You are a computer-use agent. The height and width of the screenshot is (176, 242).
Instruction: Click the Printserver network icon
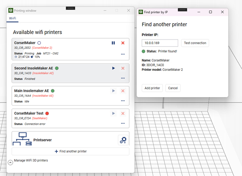22,139
